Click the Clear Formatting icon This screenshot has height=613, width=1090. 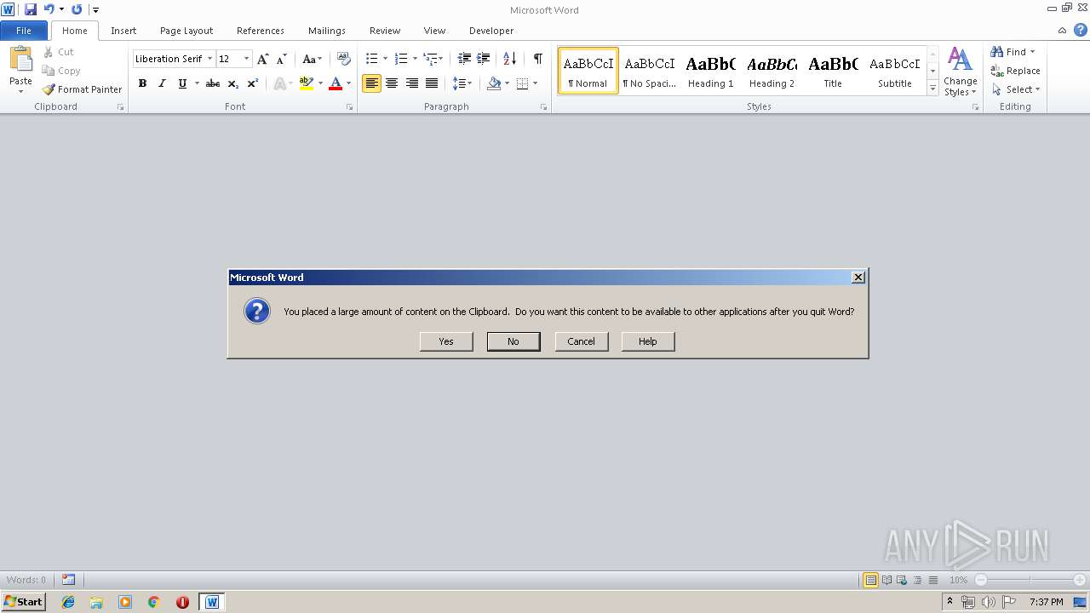point(343,59)
